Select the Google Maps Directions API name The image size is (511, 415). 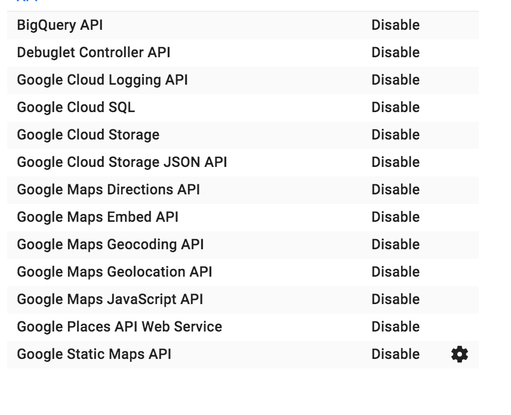(109, 190)
